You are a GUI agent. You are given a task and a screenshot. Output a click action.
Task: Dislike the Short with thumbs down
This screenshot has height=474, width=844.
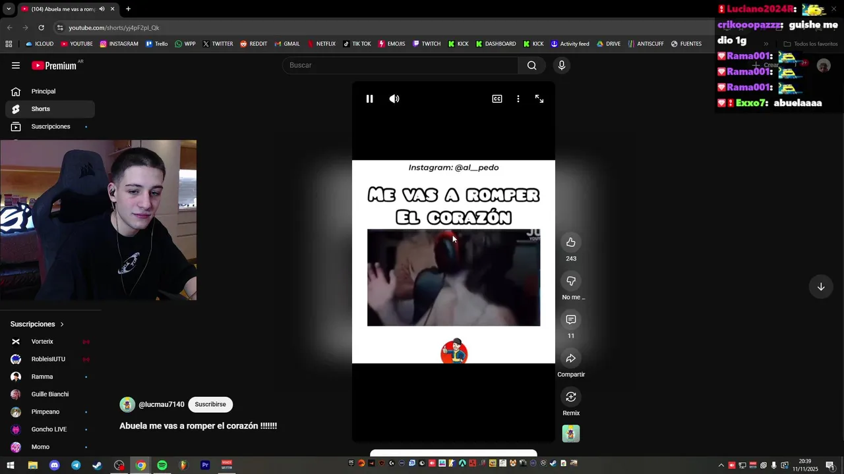coord(571,281)
